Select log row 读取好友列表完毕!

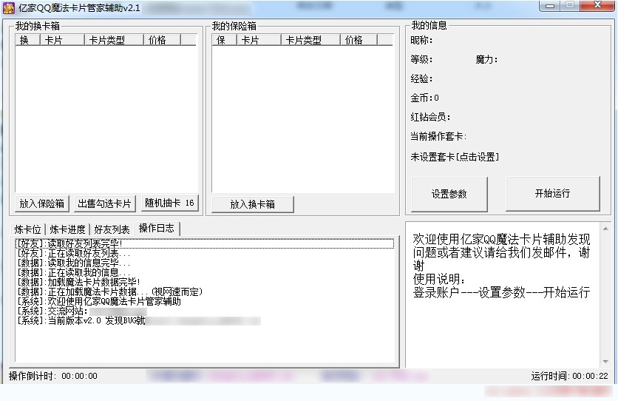(x=205, y=243)
